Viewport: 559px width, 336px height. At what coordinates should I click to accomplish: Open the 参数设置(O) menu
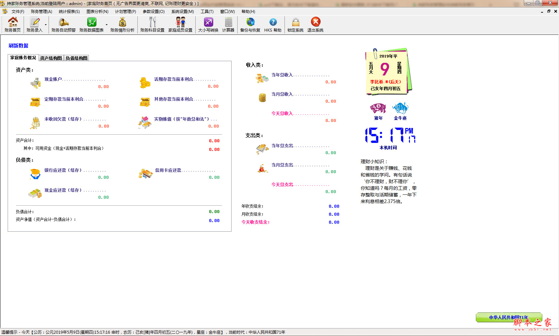[153, 12]
